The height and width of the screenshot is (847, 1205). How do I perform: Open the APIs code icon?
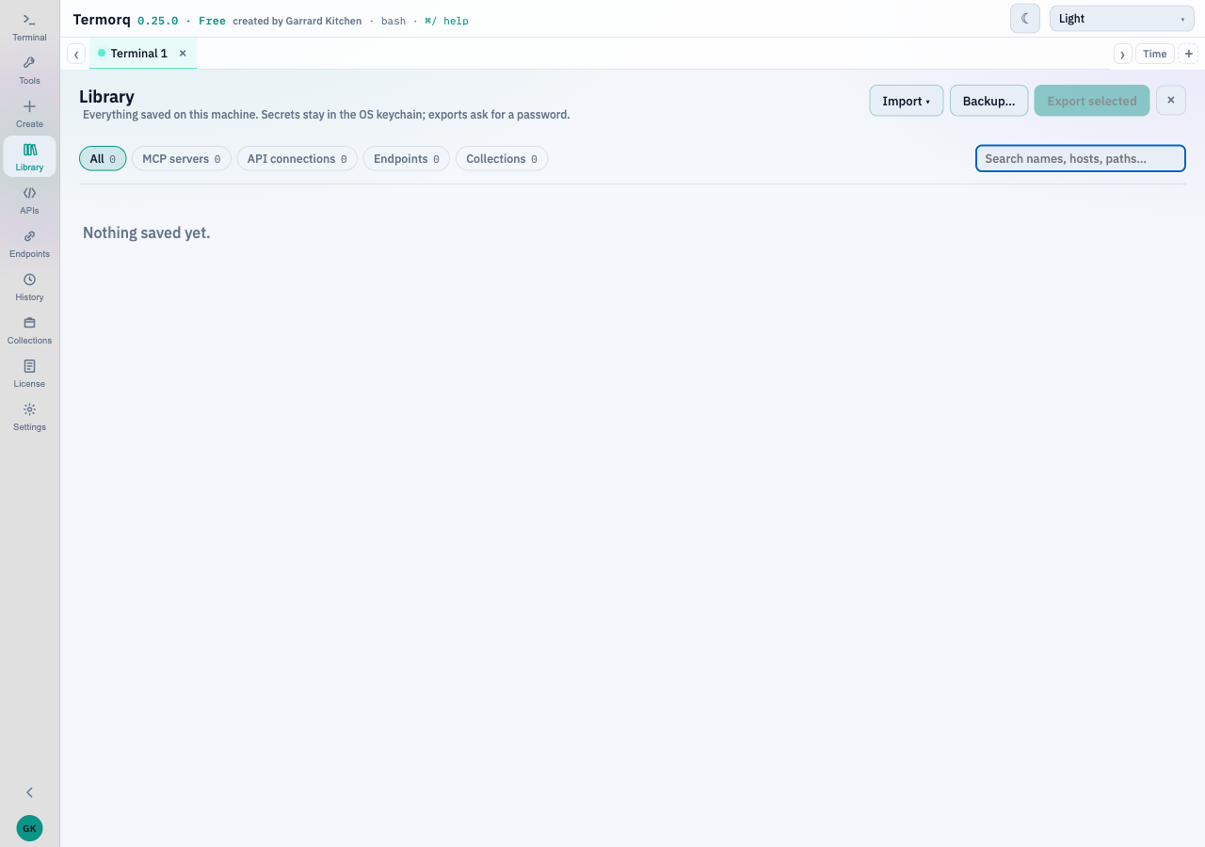[29, 200]
